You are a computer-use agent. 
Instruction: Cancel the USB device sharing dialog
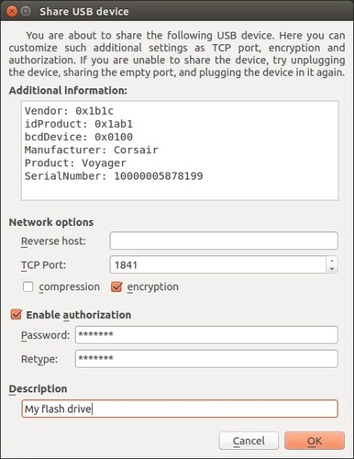pos(249,441)
